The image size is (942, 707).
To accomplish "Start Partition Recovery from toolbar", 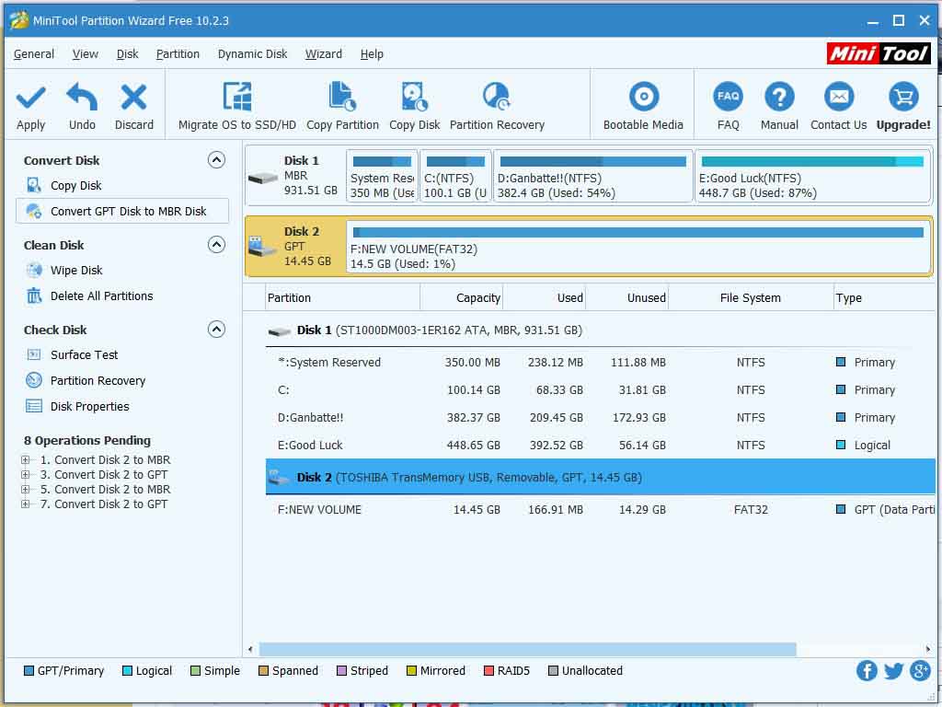I will pos(497,107).
